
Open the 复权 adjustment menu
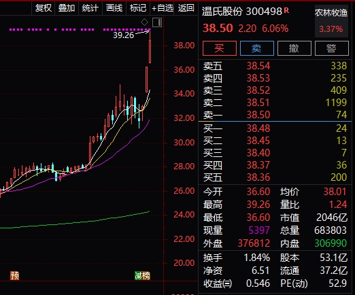[44, 8]
